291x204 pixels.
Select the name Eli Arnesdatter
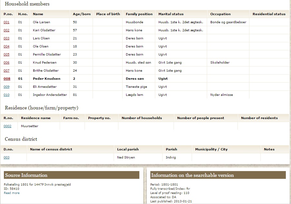(x=45, y=87)
